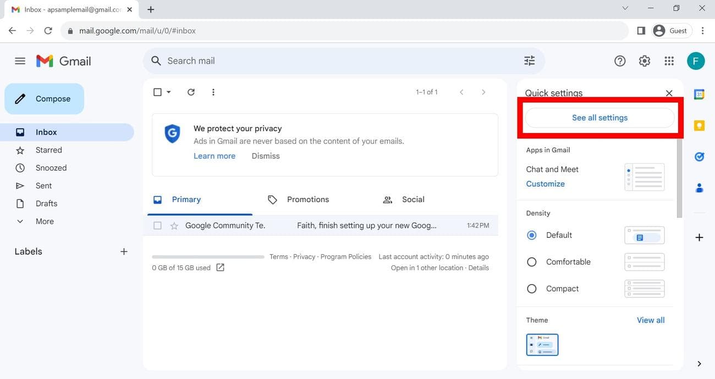Viewport: 715px width, 379px height.
Task: Choose the Comfortable density option
Action: click(x=531, y=261)
